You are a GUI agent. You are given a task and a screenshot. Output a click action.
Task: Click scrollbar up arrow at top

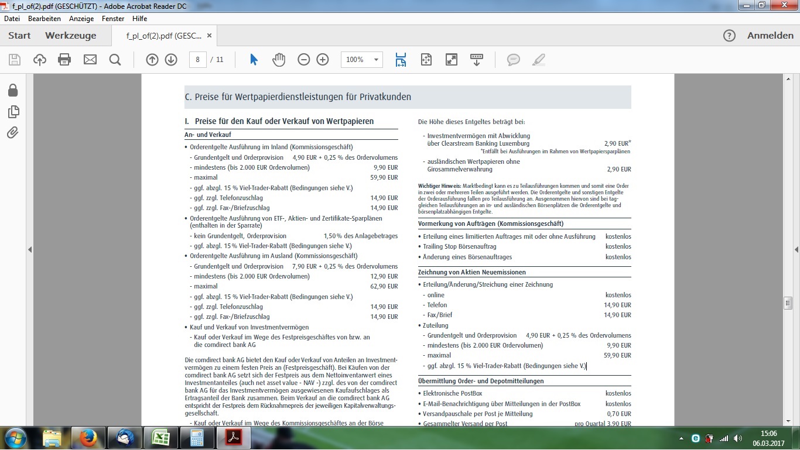coord(788,79)
